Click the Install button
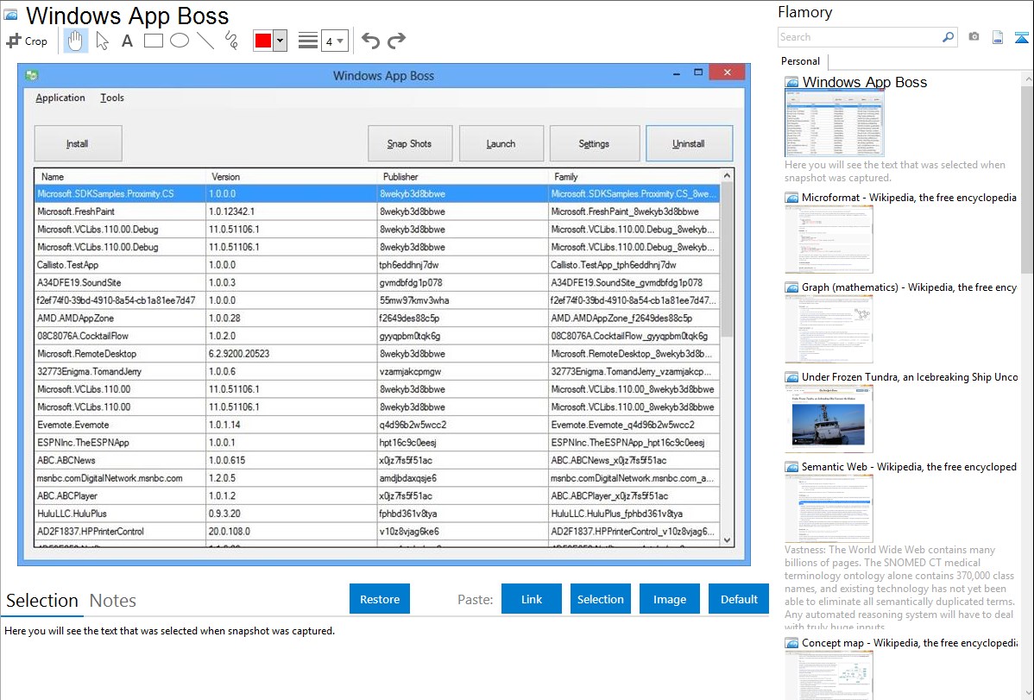The image size is (1034, 700). 78,143
